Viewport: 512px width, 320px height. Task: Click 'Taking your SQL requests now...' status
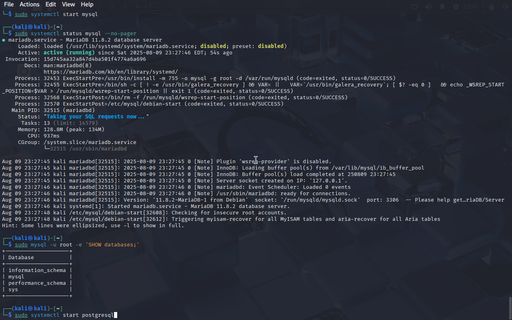[x=96, y=117]
